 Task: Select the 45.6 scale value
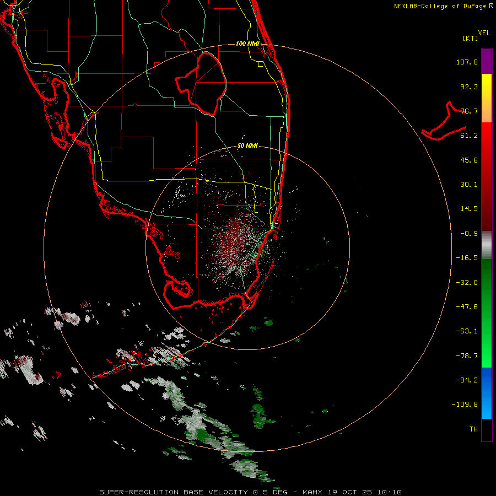click(x=469, y=160)
